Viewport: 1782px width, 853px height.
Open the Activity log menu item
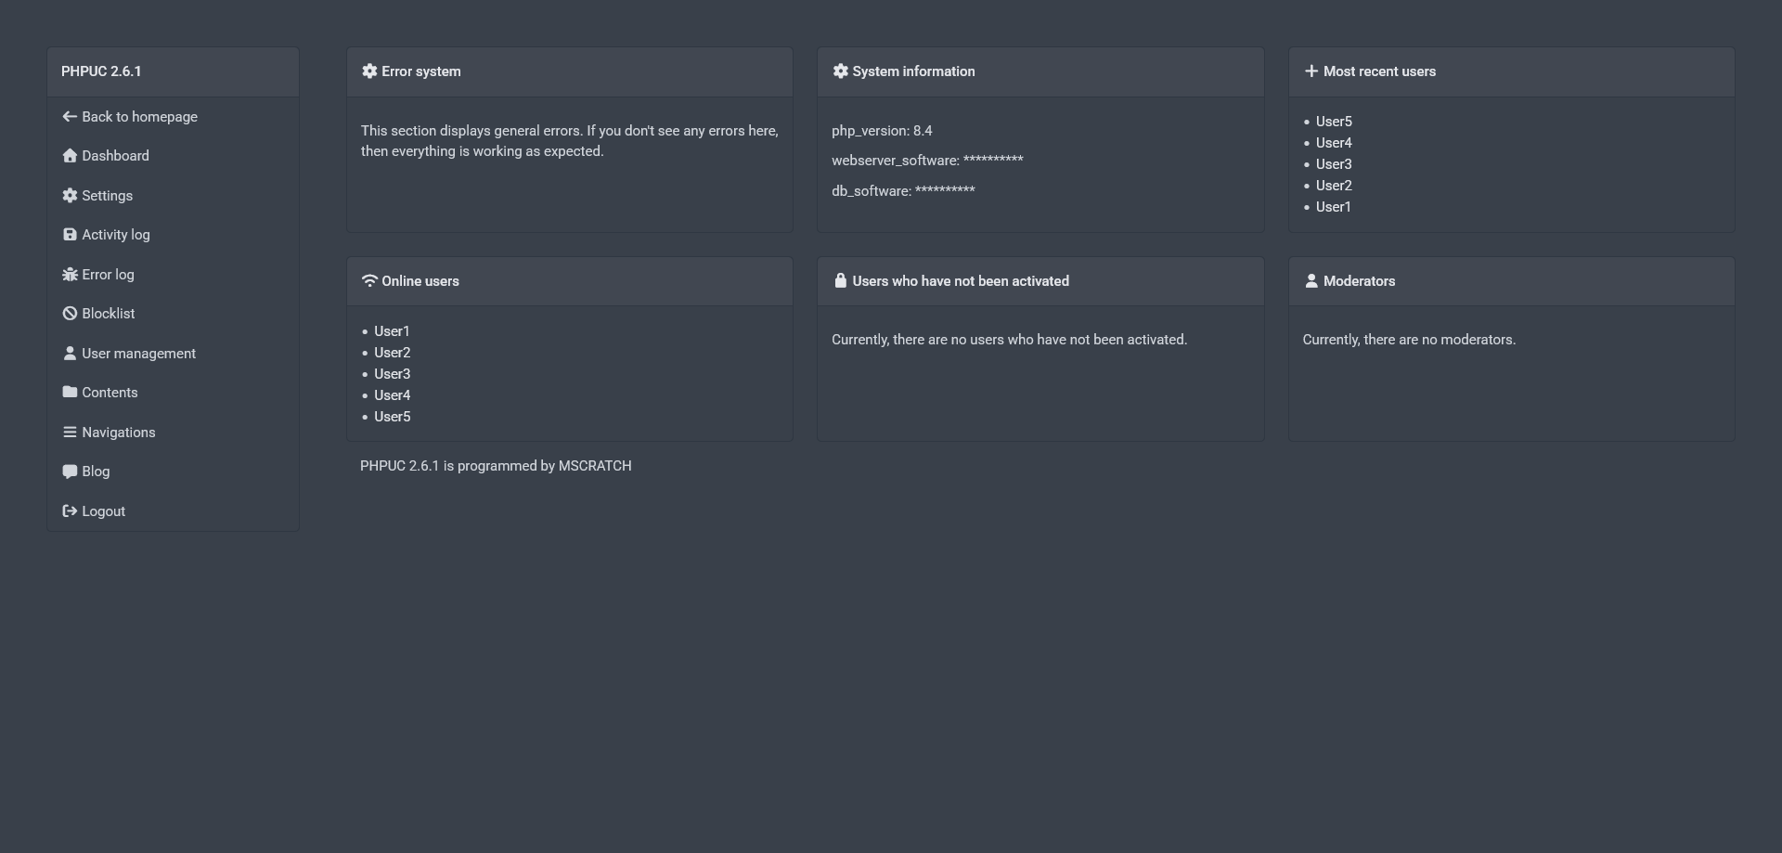click(115, 235)
